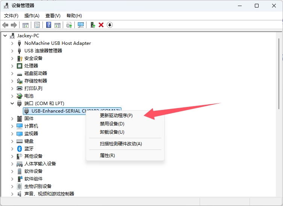
Task: Choose 更新驱动程序(P) from context menu
Action: coord(116,115)
